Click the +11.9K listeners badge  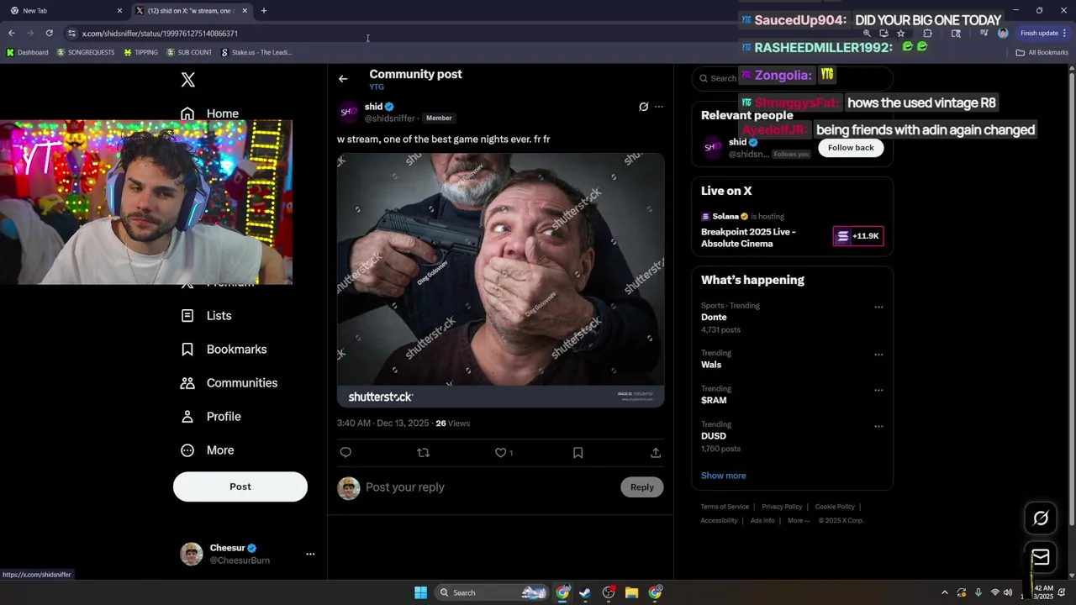[858, 236]
